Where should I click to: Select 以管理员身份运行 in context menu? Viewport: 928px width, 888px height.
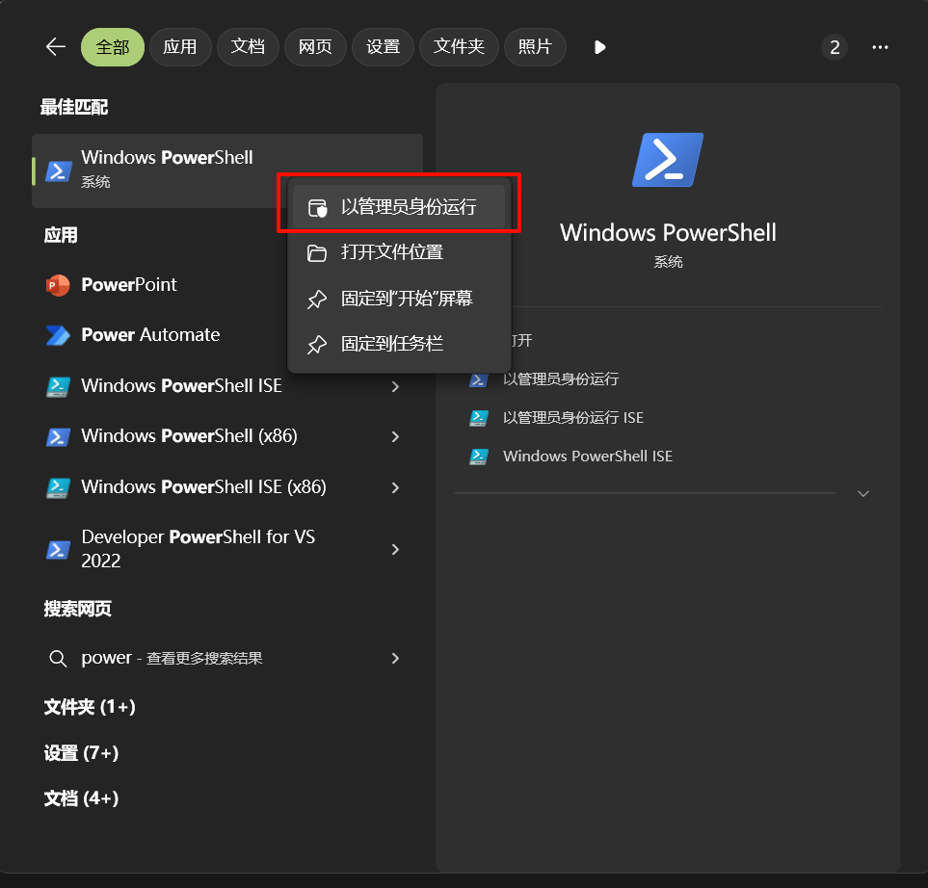pos(409,207)
